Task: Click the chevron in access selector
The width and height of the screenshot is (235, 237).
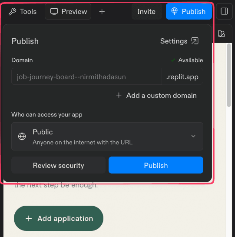Action: point(193,136)
